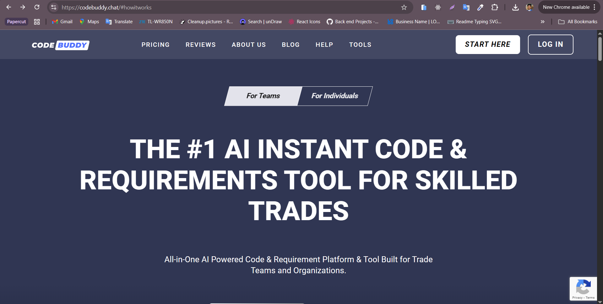
Task: Expand the bookmarks overflow chevron
Action: pos(542,22)
